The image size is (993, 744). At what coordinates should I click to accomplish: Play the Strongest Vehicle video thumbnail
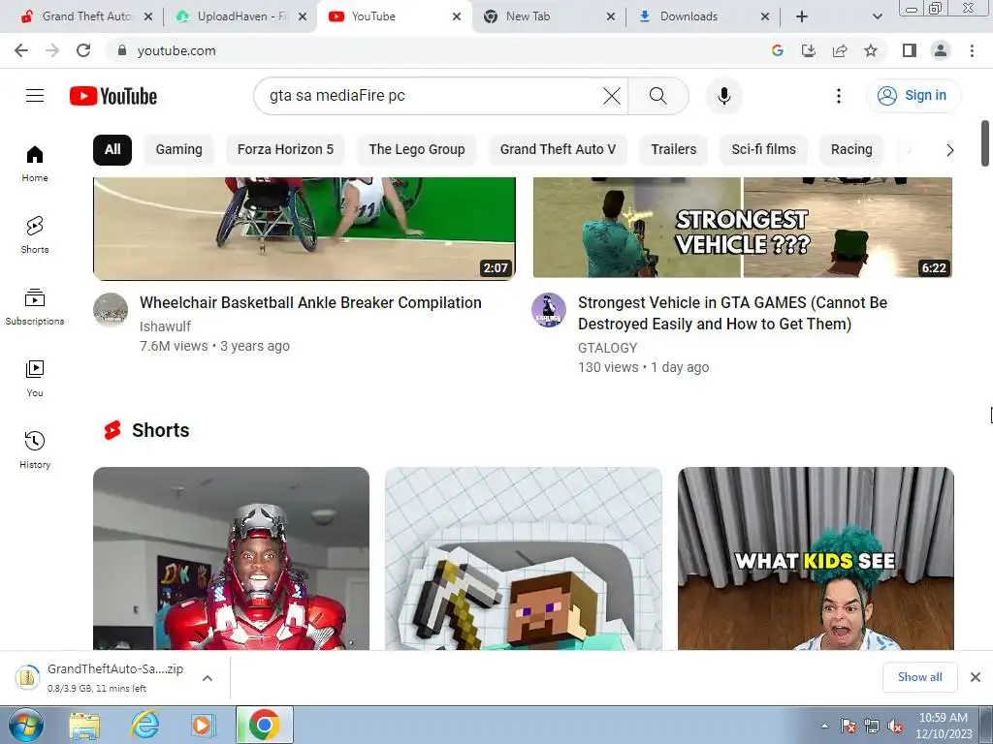[x=742, y=228]
